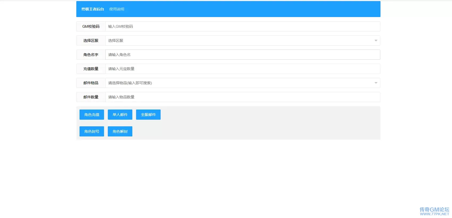452x218 pixels.
Task: Focus the 请输入物品数量 input field
Action: 243,97
